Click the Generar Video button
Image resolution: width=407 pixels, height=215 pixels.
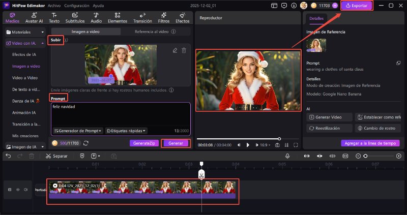tap(329, 117)
